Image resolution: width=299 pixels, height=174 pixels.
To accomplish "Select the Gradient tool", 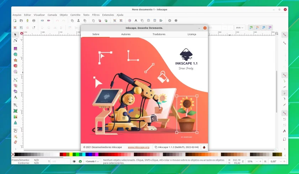I will [x=15, y=105].
